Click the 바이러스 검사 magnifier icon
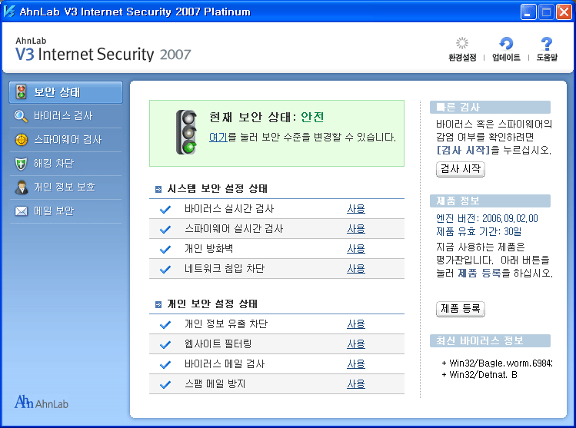This screenshot has width=576, height=428. coord(21,116)
